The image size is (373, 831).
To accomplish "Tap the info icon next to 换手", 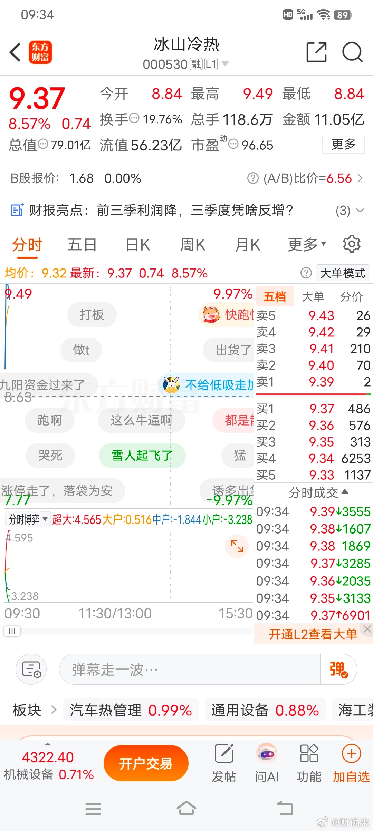I will (134, 118).
